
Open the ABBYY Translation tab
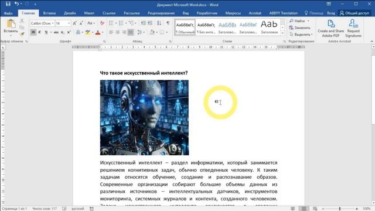(x=284, y=13)
